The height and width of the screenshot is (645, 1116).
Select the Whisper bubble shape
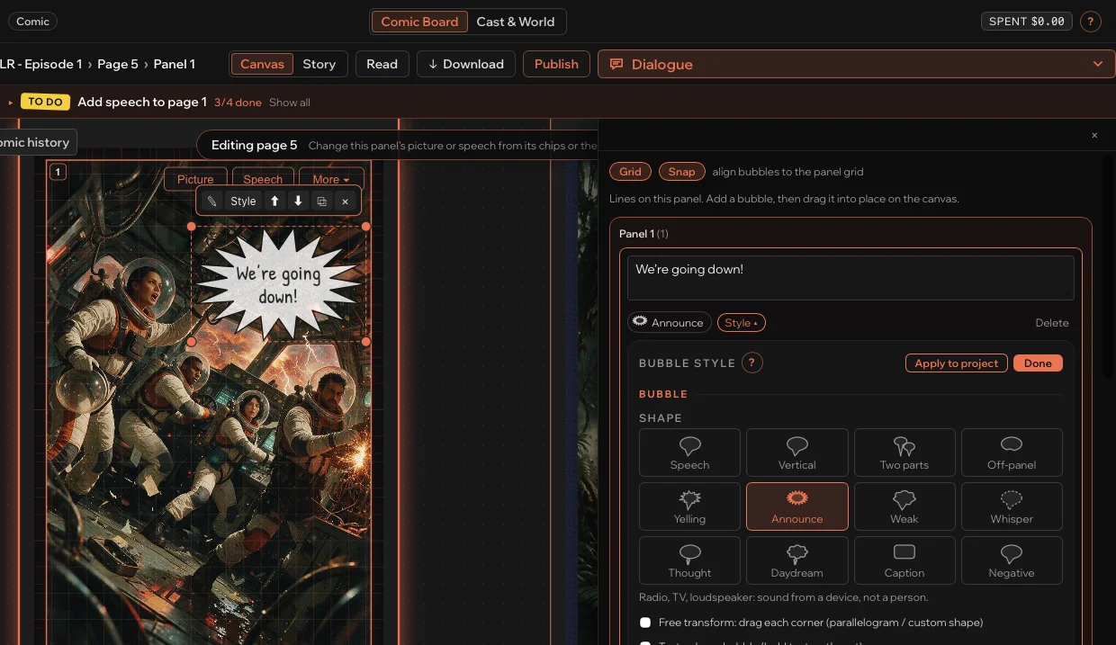1012,506
